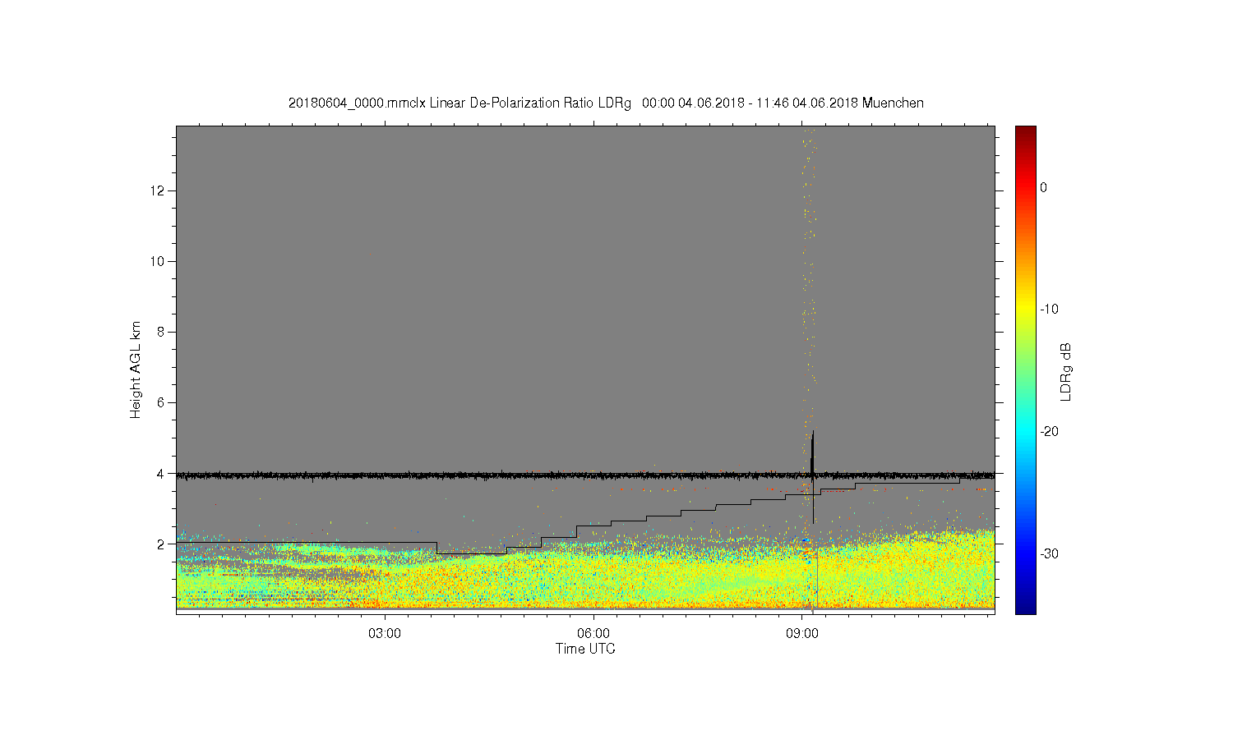Click the 06:00 time axis label
The image size is (1233, 739).
tap(593, 634)
